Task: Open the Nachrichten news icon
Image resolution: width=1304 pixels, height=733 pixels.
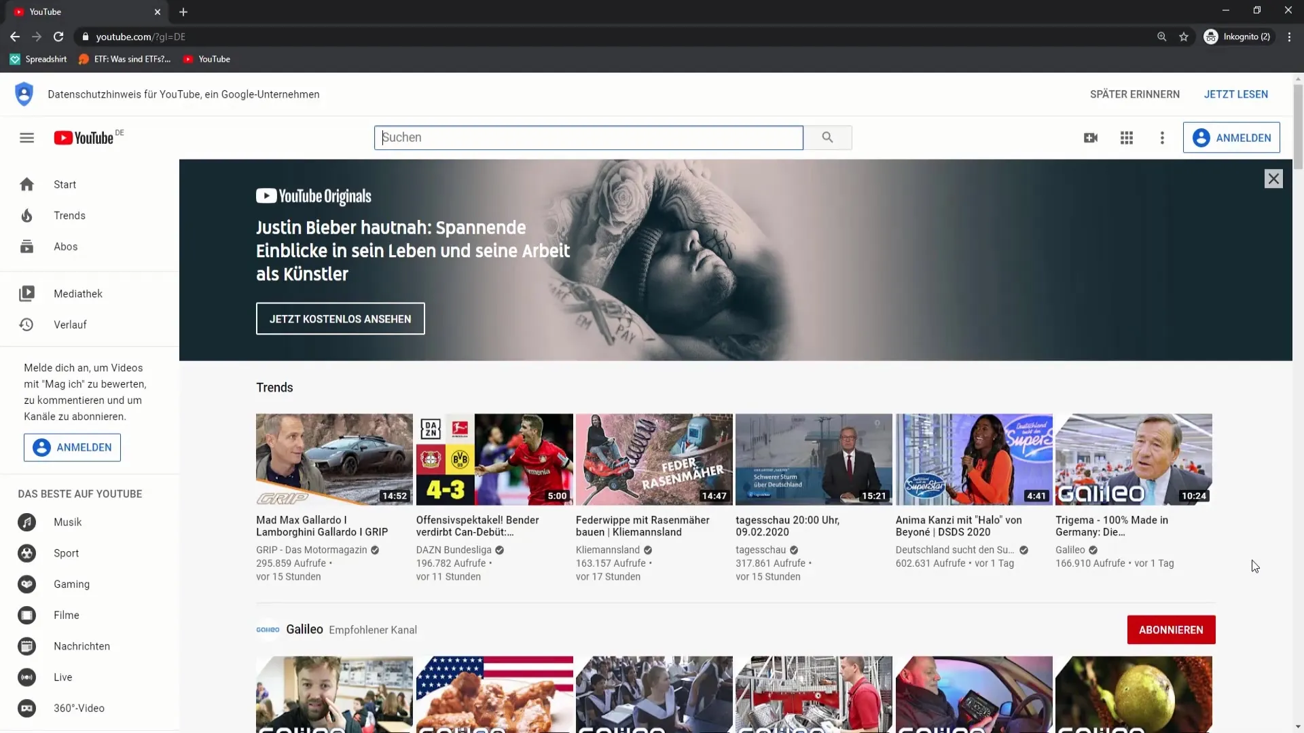Action: tap(26, 647)
